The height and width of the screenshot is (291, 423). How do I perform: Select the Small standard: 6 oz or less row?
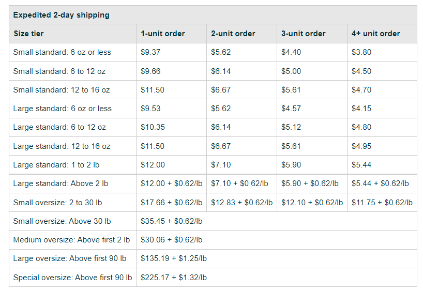[213, 52]
